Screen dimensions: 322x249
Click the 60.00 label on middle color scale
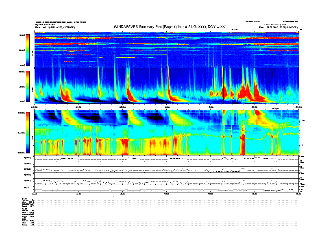pyautogui.click(x=22, y=72)
